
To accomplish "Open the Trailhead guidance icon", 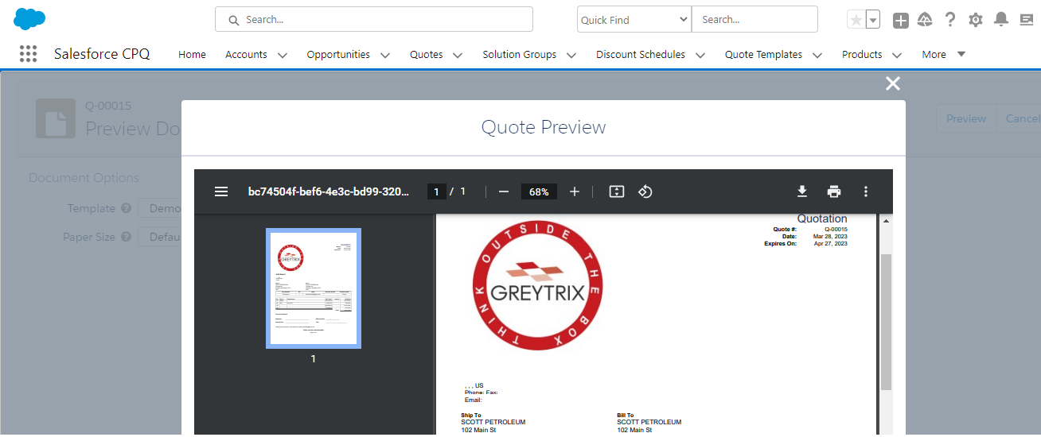I will 925,20.
